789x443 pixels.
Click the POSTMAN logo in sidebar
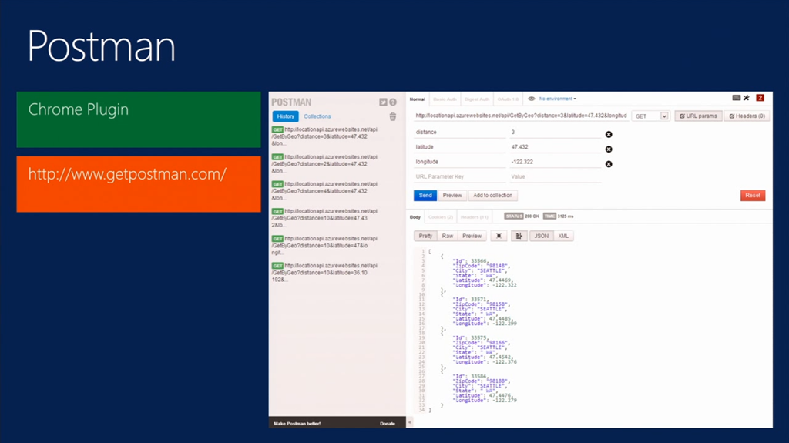pos(291,102)
